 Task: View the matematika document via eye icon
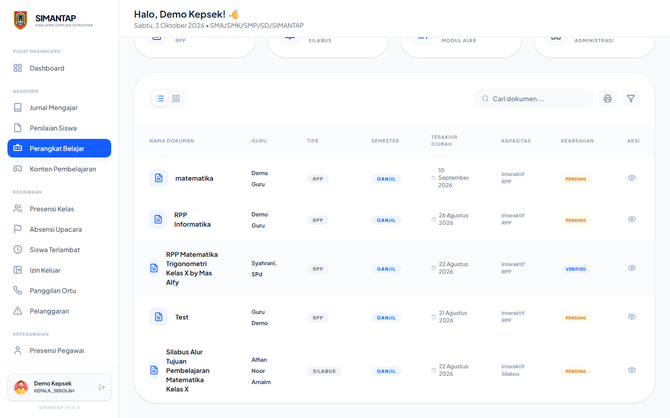coord(632,178)
